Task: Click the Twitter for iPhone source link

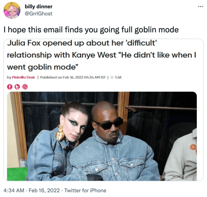Action: point(85,190)
